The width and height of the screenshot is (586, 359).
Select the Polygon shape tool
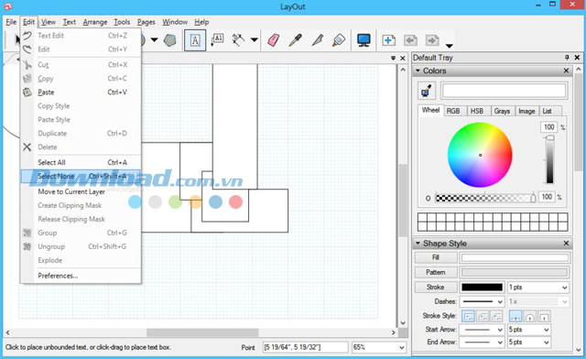pyautogui.click(x=170, y=40)
